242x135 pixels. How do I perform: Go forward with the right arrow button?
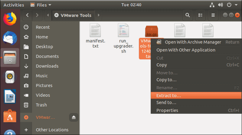point(37,15)
